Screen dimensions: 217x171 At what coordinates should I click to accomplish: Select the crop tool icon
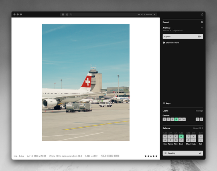(71, 14)
